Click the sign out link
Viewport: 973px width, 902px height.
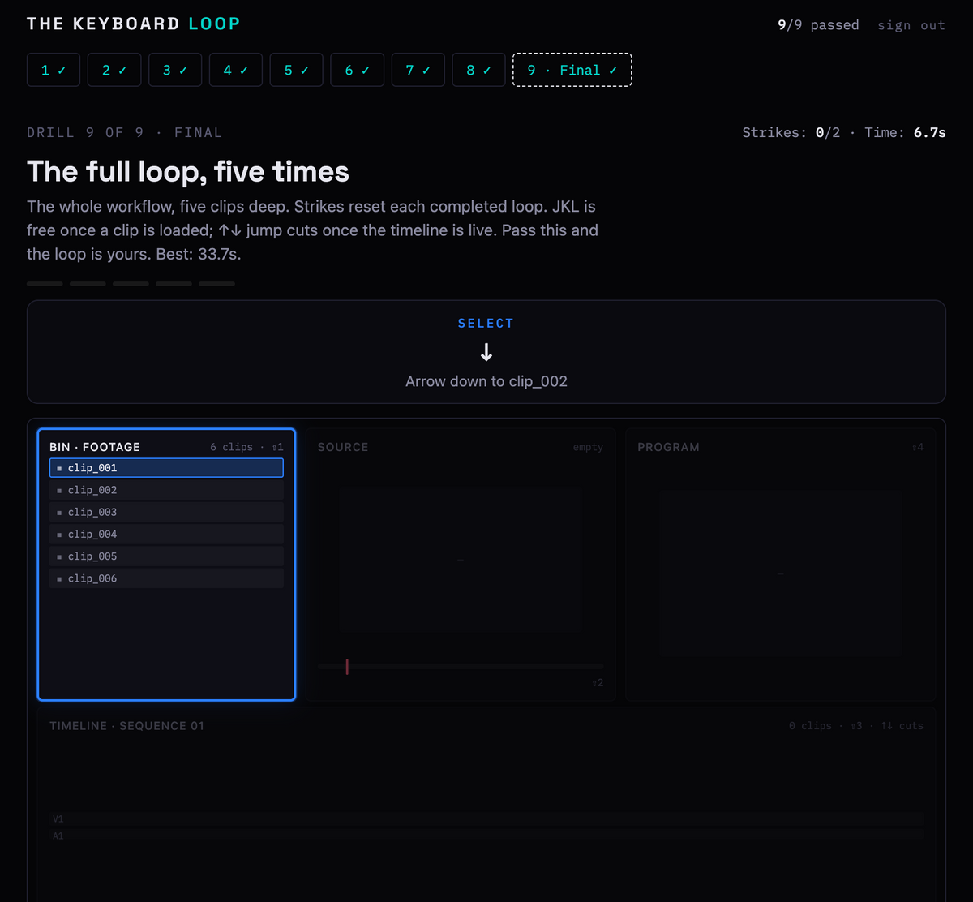[x=911, y=25]
